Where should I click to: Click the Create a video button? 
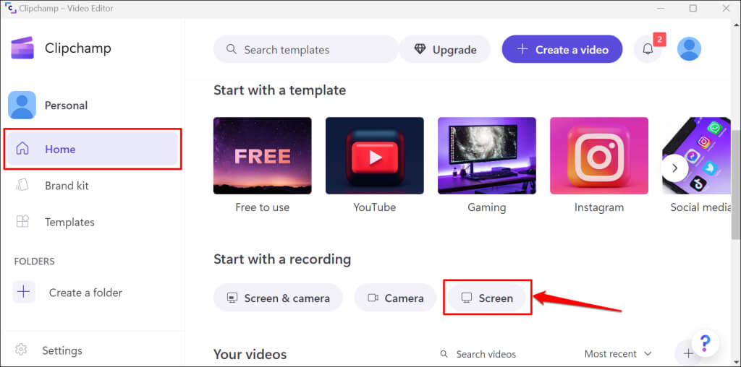pyautogui.click(x=562, y=50)
